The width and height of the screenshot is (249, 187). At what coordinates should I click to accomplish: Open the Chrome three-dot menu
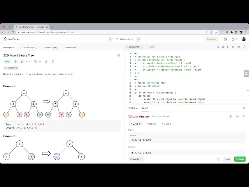pos(245,32)
